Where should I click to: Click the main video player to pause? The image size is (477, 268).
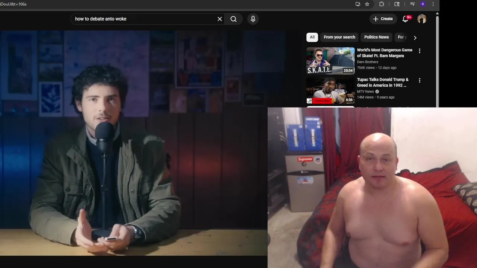coord(133,143)
